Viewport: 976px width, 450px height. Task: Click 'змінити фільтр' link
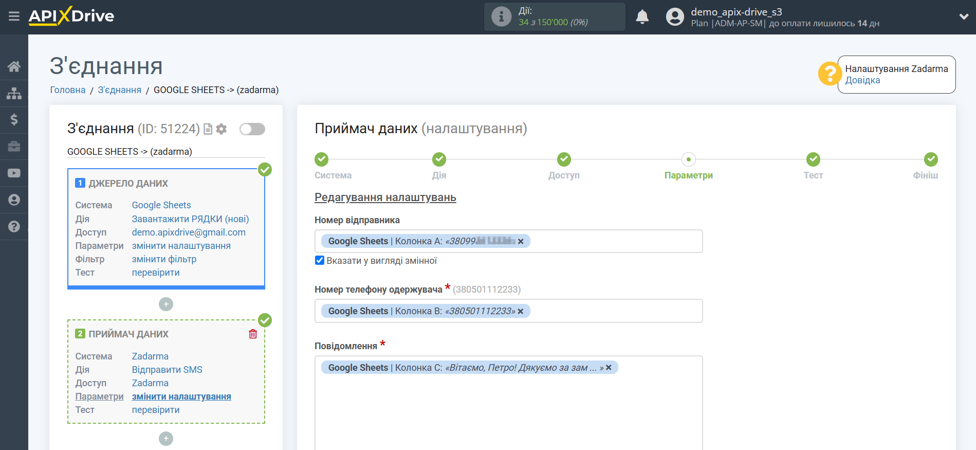tap(164, 259)
